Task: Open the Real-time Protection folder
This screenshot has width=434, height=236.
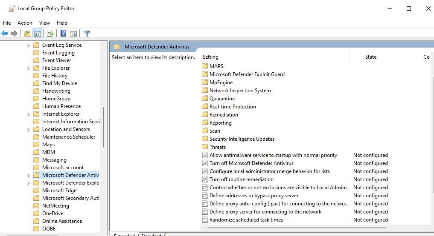Action: point(233,107)
